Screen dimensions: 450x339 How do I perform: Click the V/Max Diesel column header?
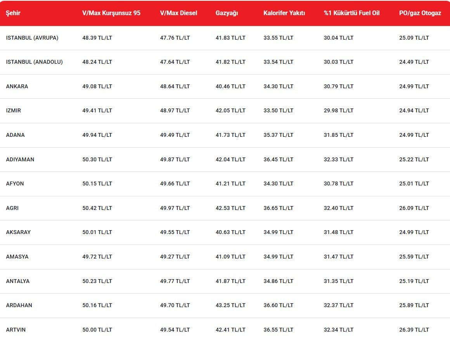[x=178, y=13]
